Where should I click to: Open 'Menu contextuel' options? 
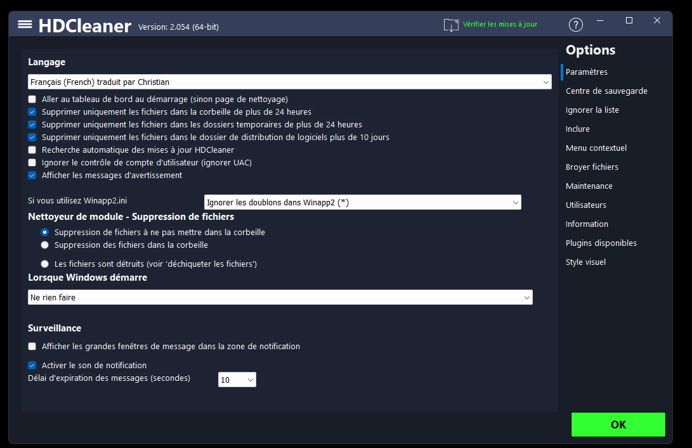pos(596,148)
